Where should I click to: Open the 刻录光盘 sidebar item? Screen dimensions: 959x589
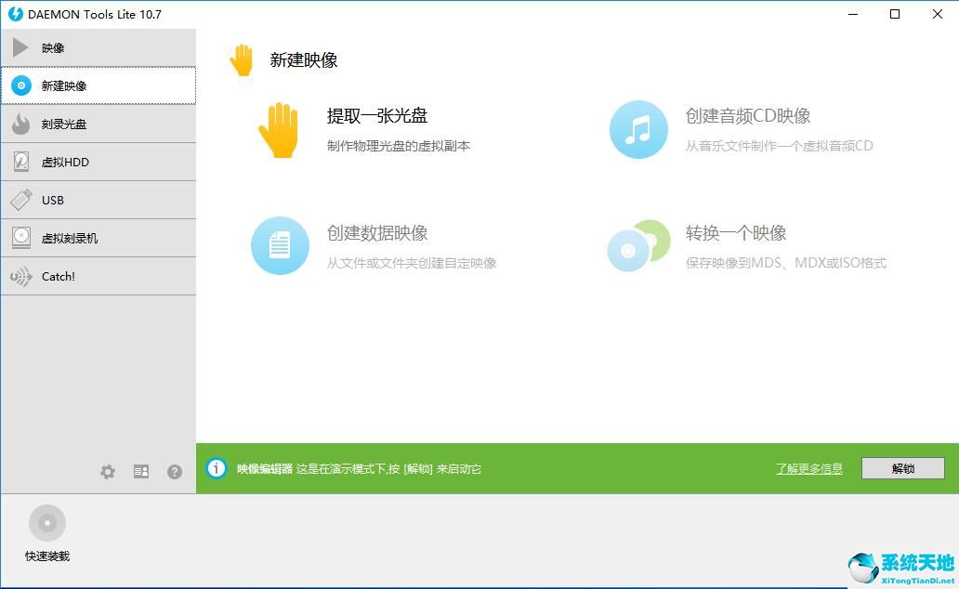(x=99, y=124)
